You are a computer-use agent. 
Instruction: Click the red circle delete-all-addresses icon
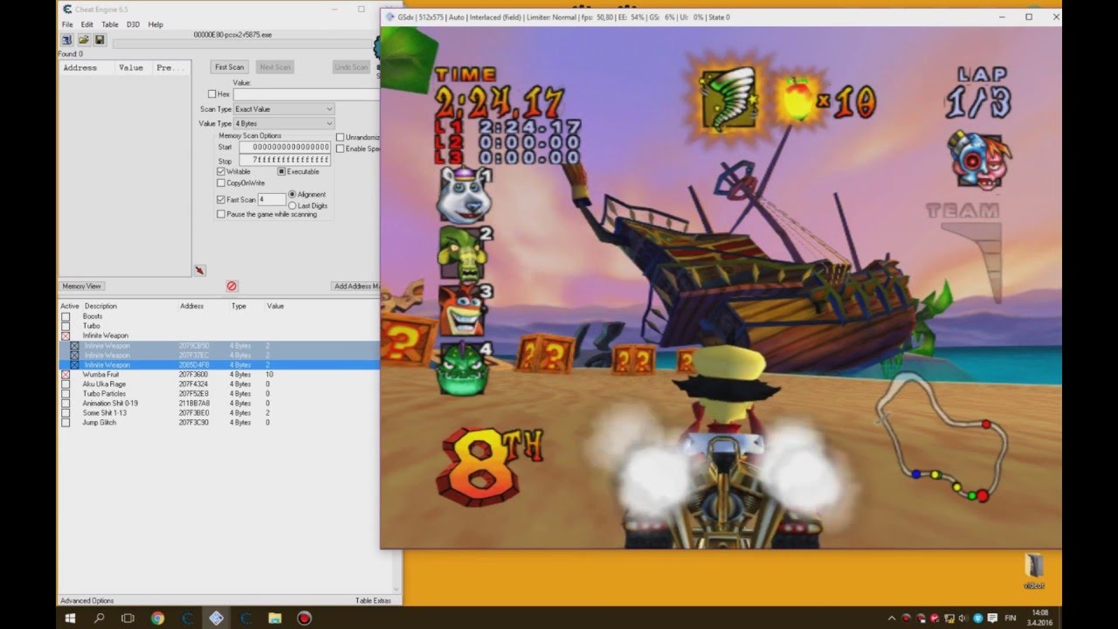pos(231,286)
